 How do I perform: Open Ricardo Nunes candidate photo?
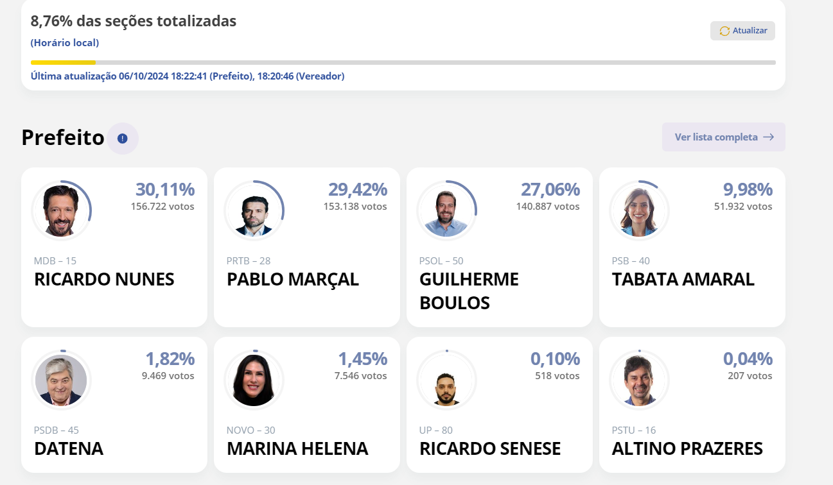pyautogui.click(x=61, y=210)
